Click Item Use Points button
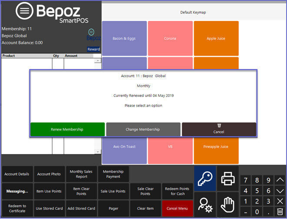This screenshot has height=219, width=287. 49,191
